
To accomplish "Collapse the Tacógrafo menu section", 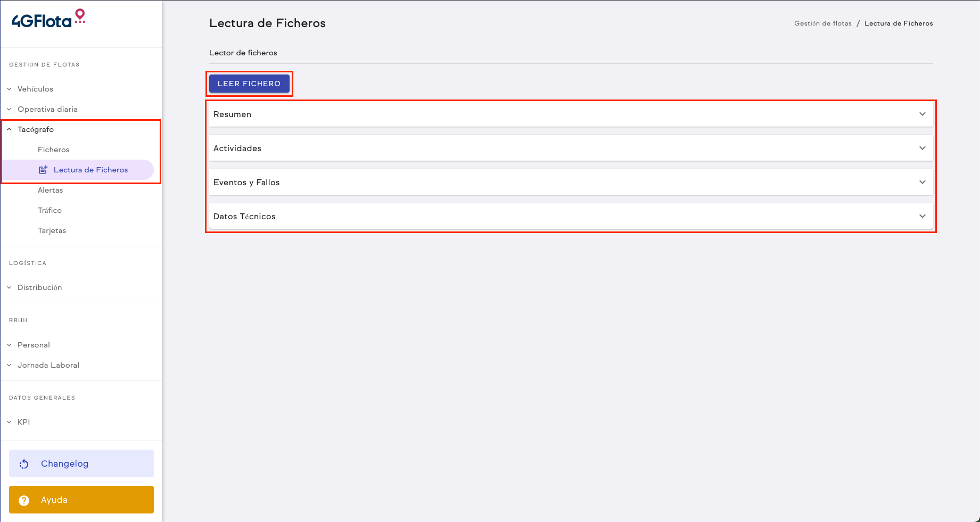I will click(x=35, y=129).
